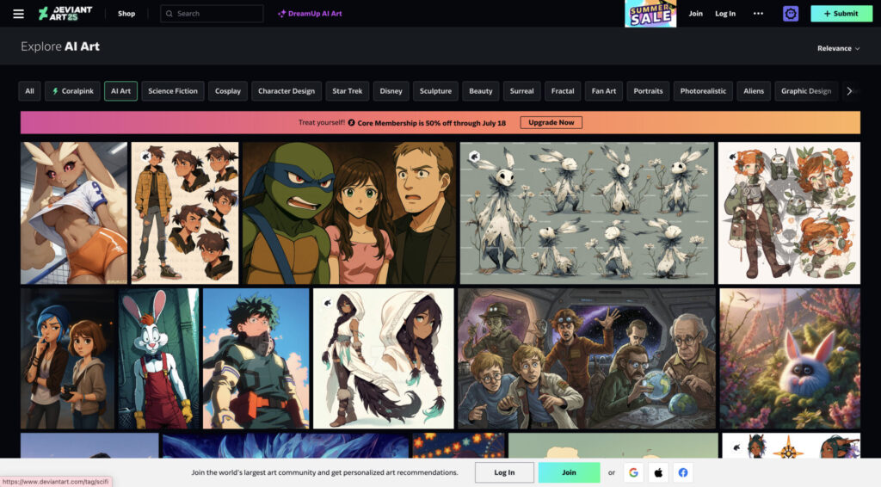Select the Portraits tag
This screenshot has height=487, width=881.
648,91
